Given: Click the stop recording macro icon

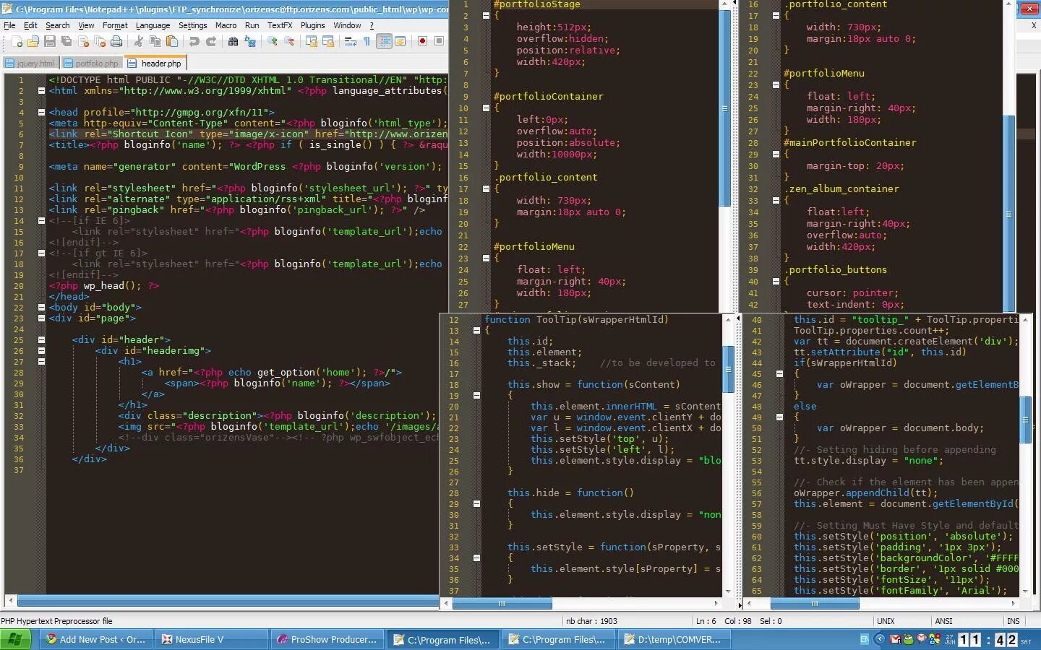Looking at the screenshot, I should point(439,41).
